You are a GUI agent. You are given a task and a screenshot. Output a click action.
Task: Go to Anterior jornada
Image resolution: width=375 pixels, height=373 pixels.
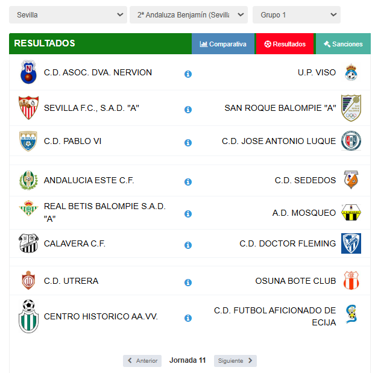[x=142, y=361]
